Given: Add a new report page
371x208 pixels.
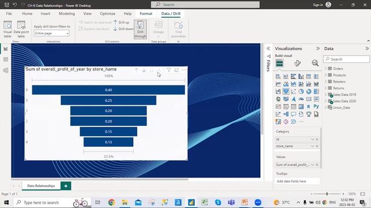Looking at the screenshot, I should (x=66, y=186).
